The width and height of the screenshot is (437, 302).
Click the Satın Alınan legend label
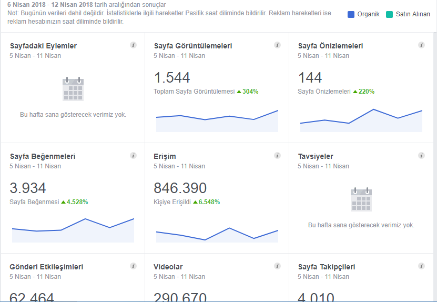click(413, 14)
